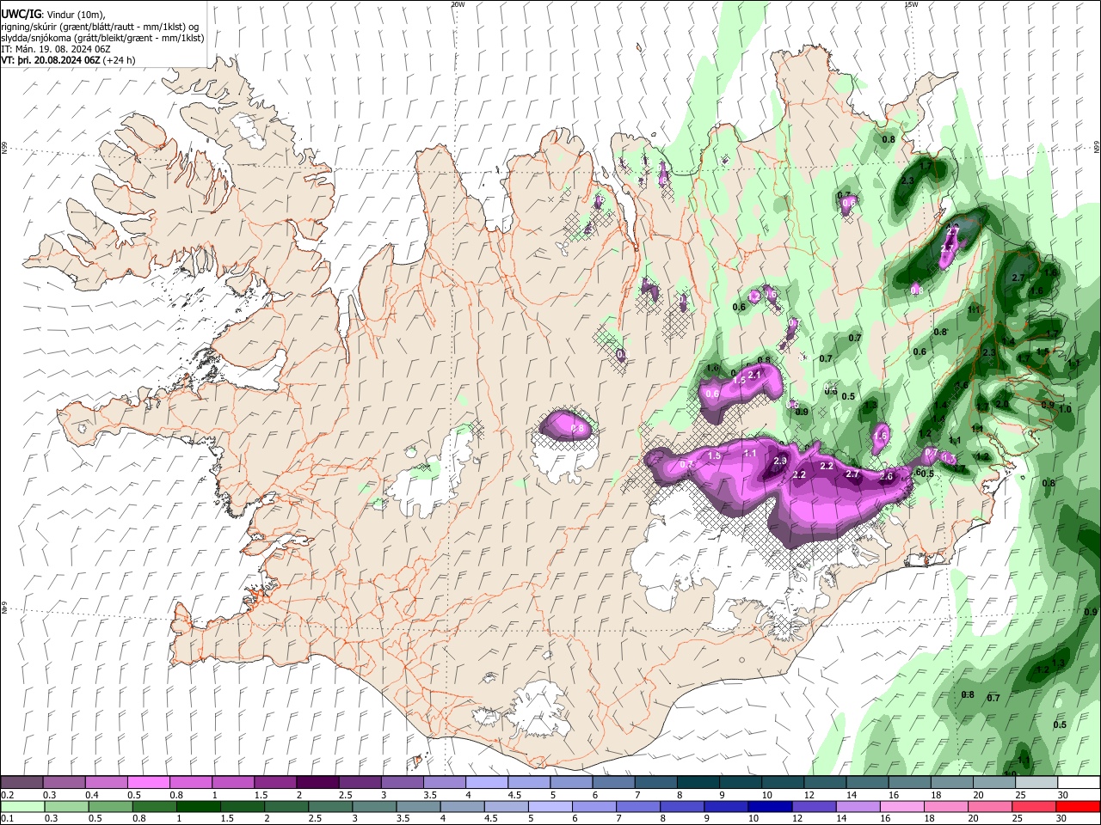Pick the 12 swatch in the snow legend row
The width and height of the screenshot is (1101, 825).
coord(826,782)
